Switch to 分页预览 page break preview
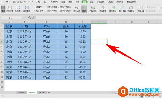The image size is (162, 99). point(10,9)
